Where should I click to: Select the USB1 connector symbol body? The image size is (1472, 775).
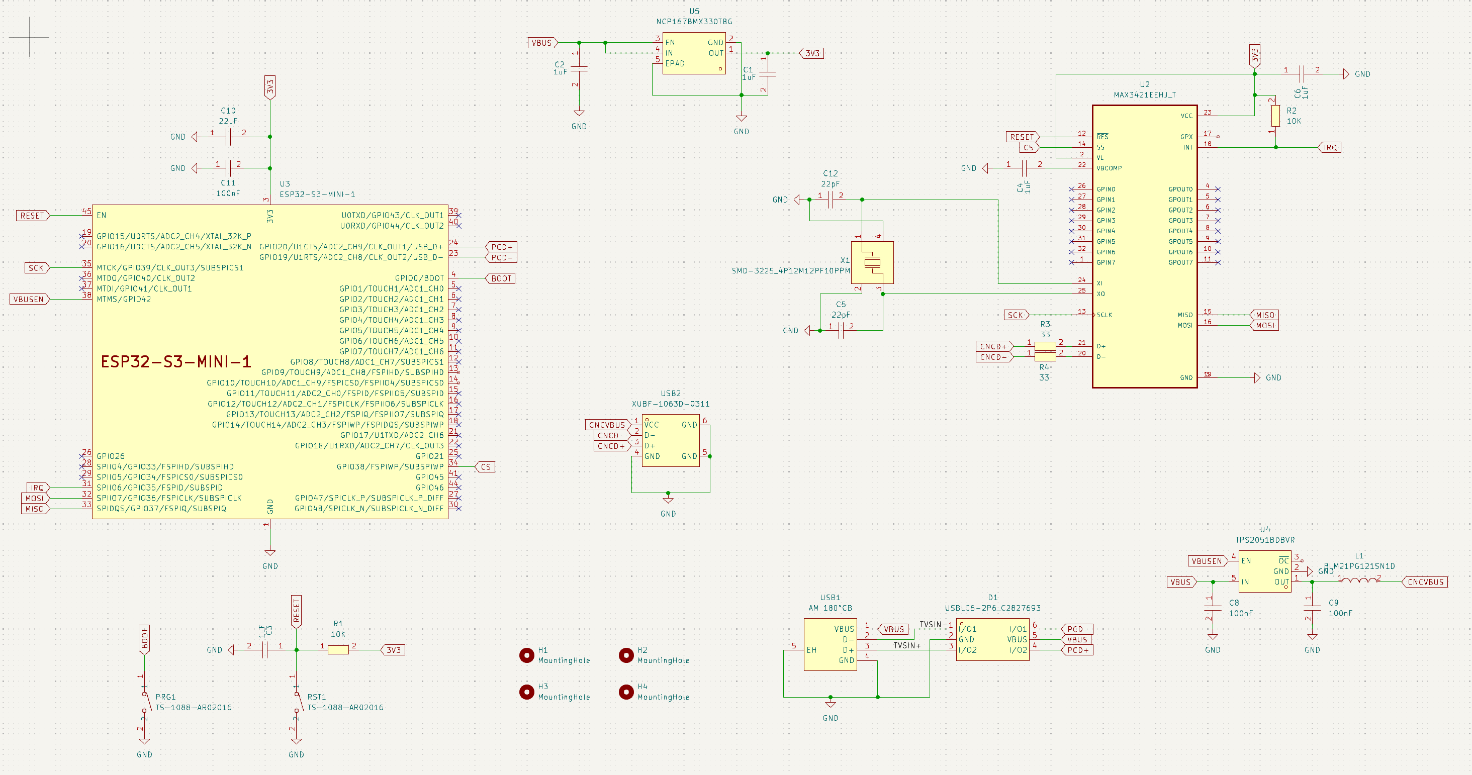tap(831, 644)
